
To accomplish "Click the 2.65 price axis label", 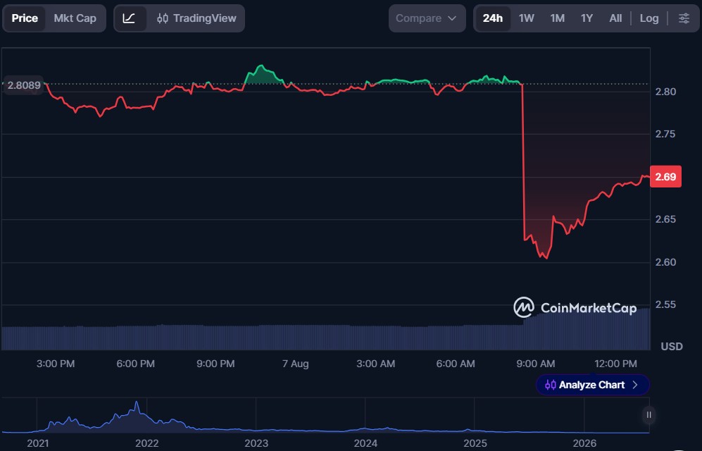I will (x=665, y=219).
